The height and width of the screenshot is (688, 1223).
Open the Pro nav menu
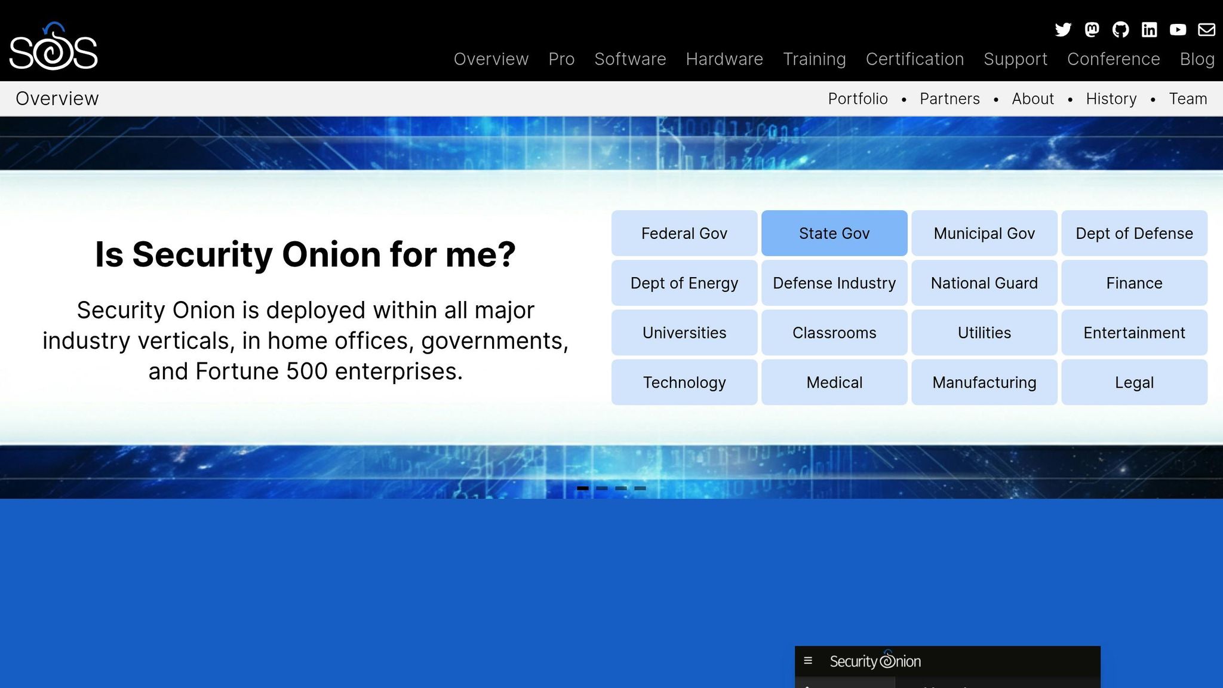point(561,59)
